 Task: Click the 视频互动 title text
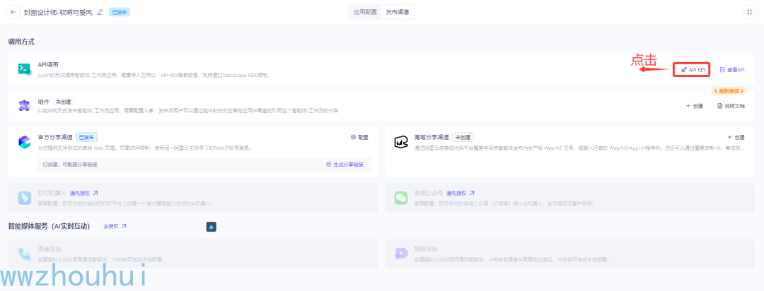coord(426,249)
